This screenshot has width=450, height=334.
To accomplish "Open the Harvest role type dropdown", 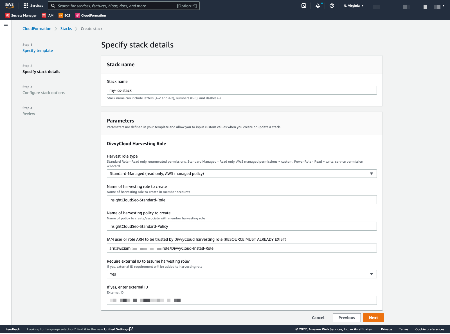I will (242, 174).
